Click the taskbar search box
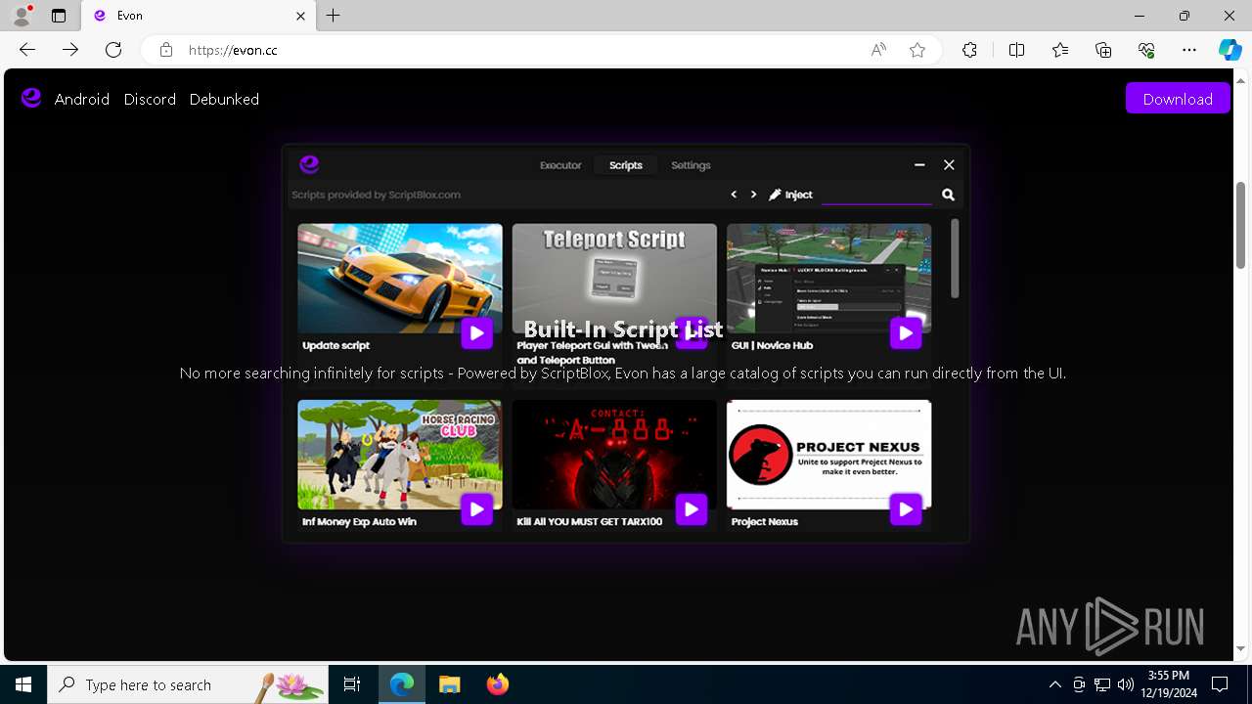This screenshot has height=704, width=1252. click(187, 684)
